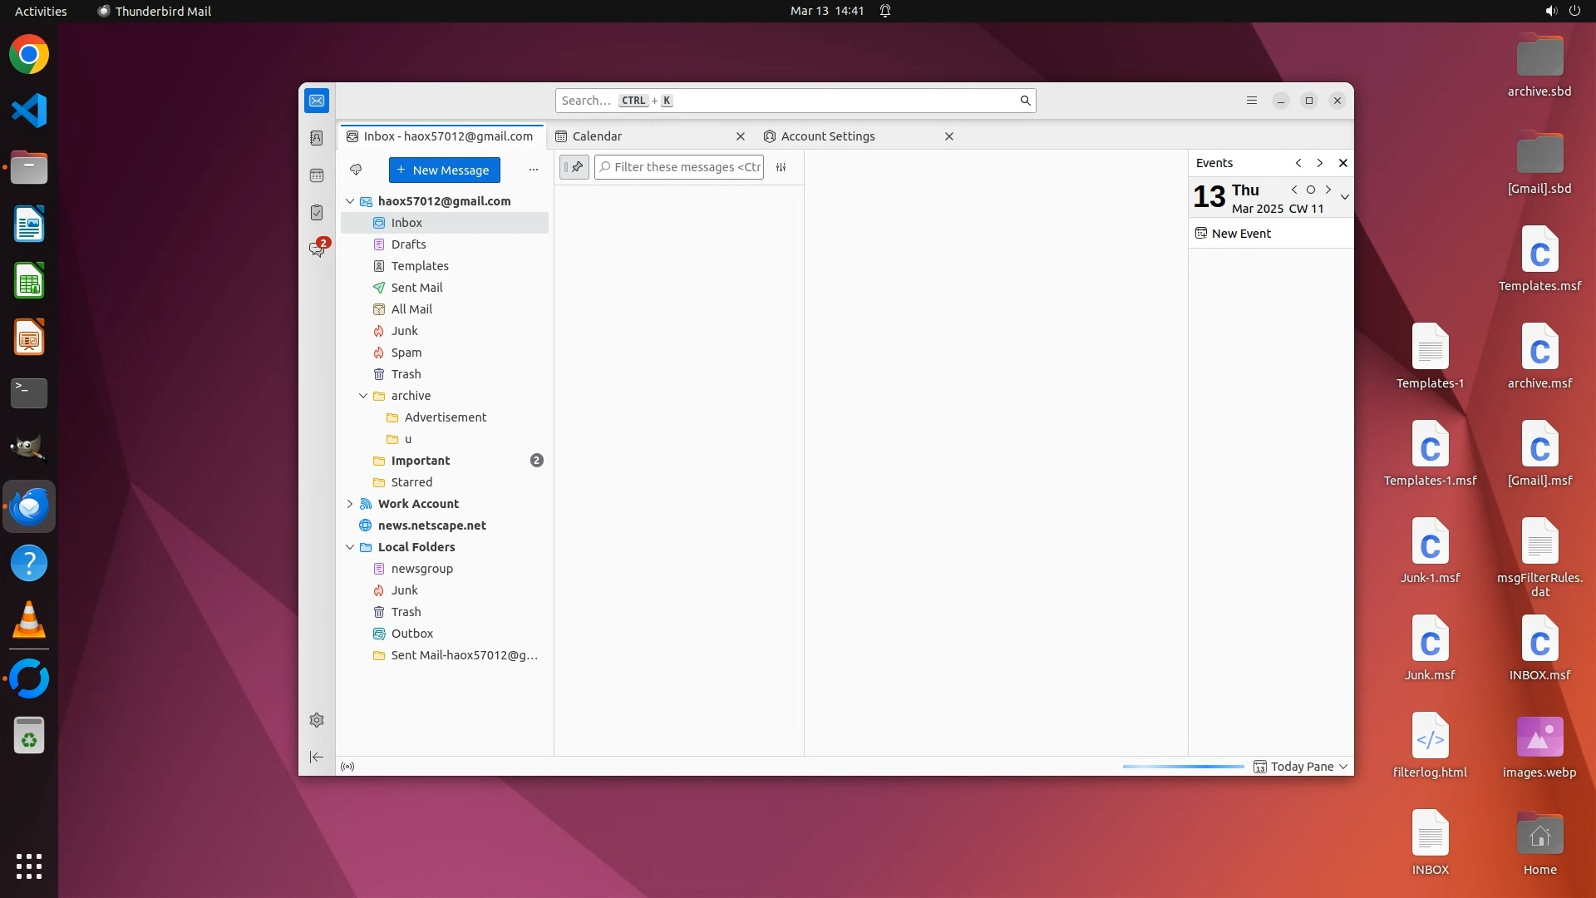The height and width of the screenshot is (898, 1596).
Task: Select the Important folder with 2 unread
Action: point(421,461)
